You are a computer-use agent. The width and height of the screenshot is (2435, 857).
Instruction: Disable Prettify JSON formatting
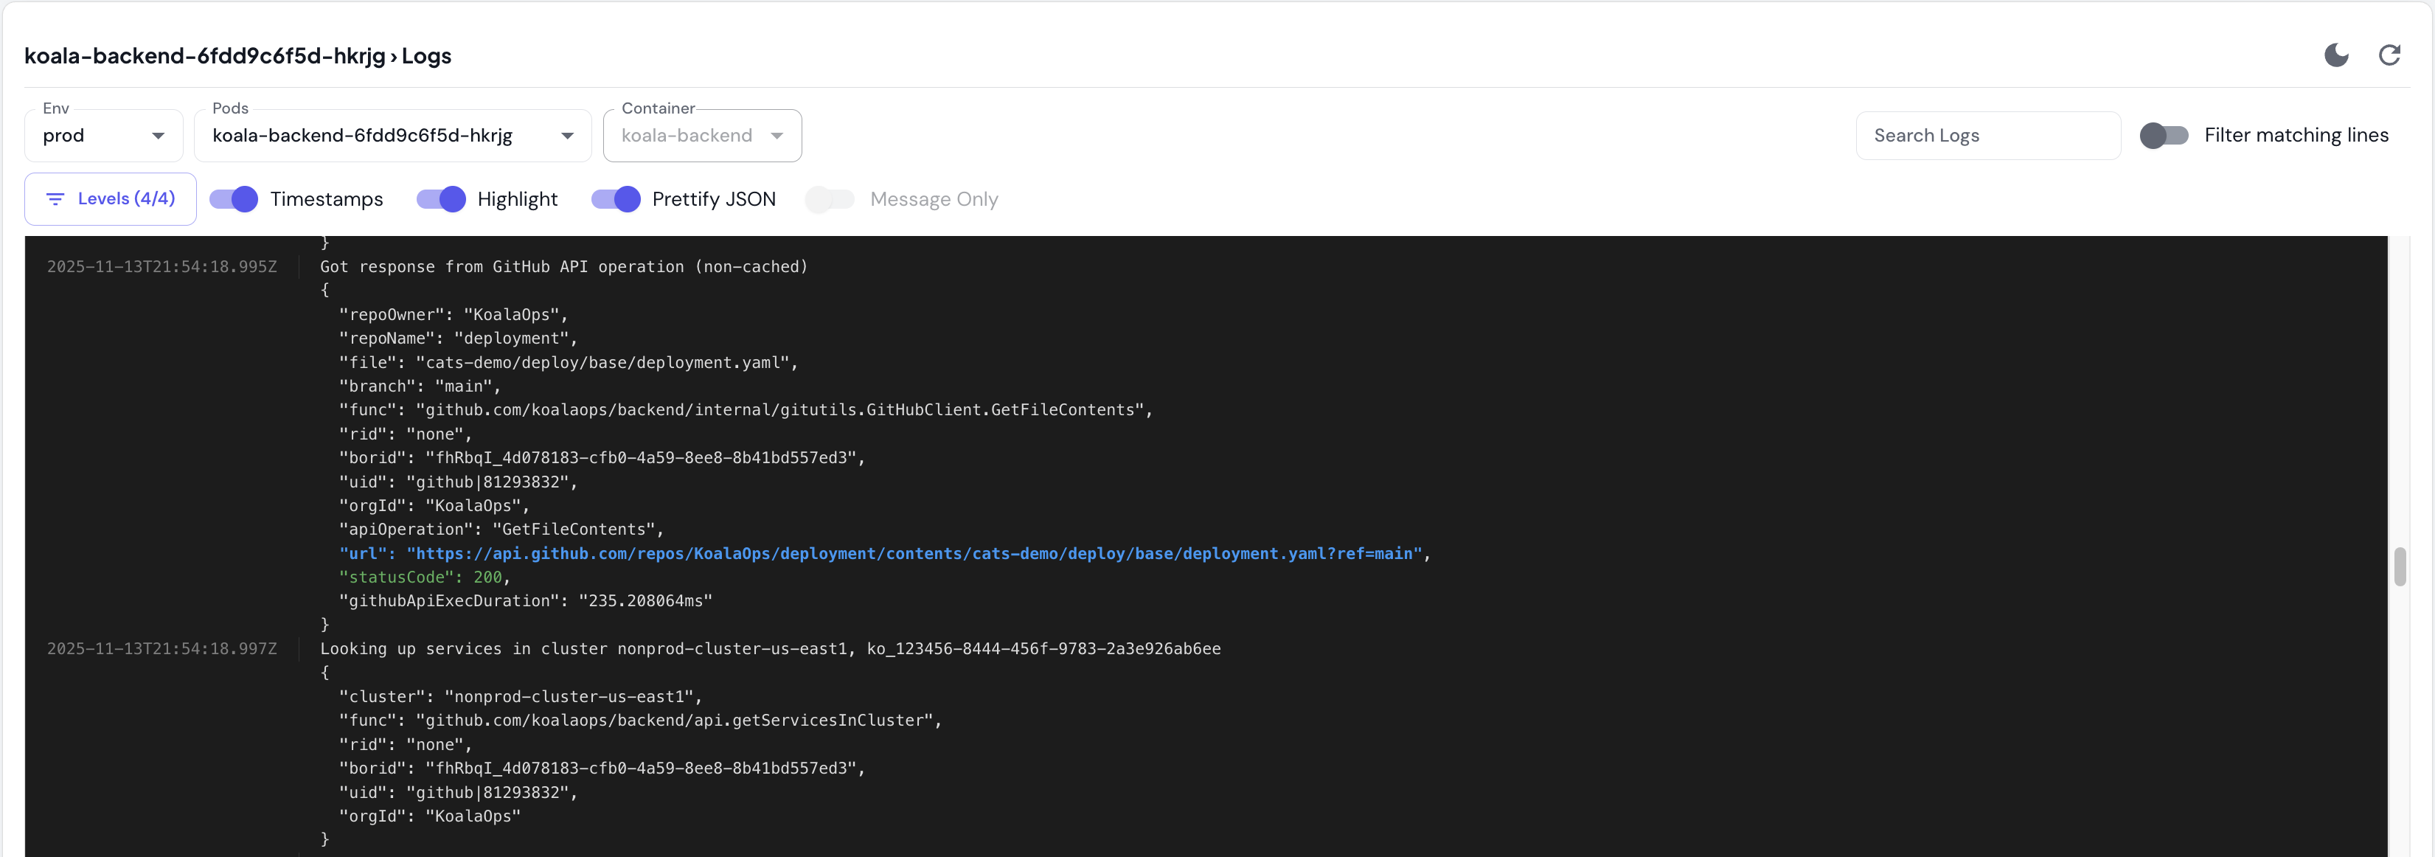615,199
